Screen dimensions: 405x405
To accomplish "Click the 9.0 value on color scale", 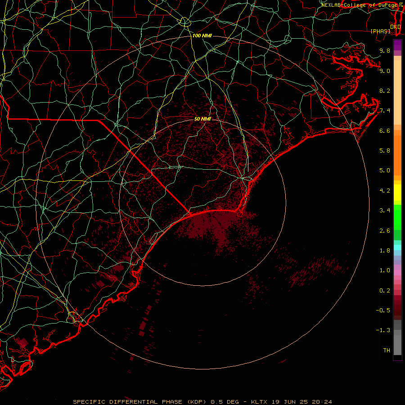I will [x=385, y=71].
